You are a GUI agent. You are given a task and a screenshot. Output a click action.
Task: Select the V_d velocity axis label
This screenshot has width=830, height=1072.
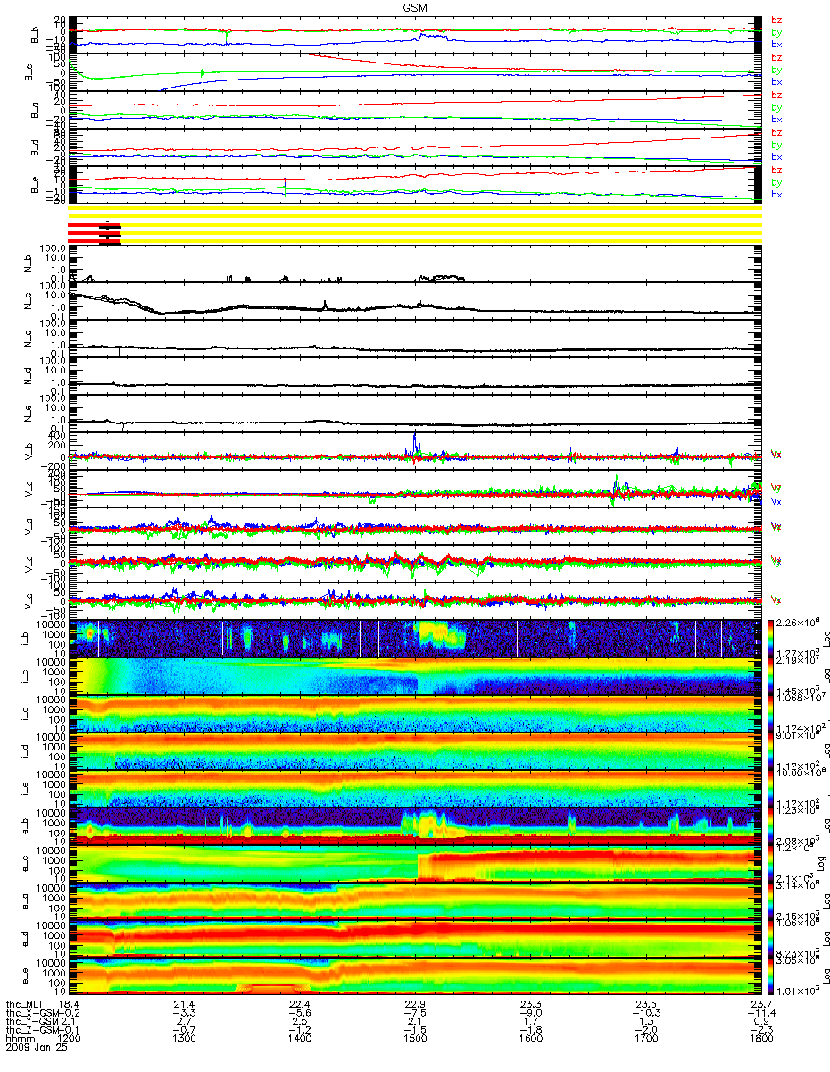click(x=29, y=564)
